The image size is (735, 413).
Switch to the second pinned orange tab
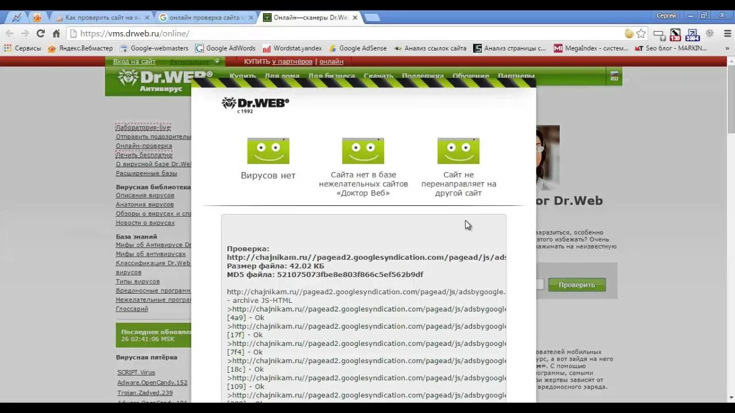(x=37, y=17)
